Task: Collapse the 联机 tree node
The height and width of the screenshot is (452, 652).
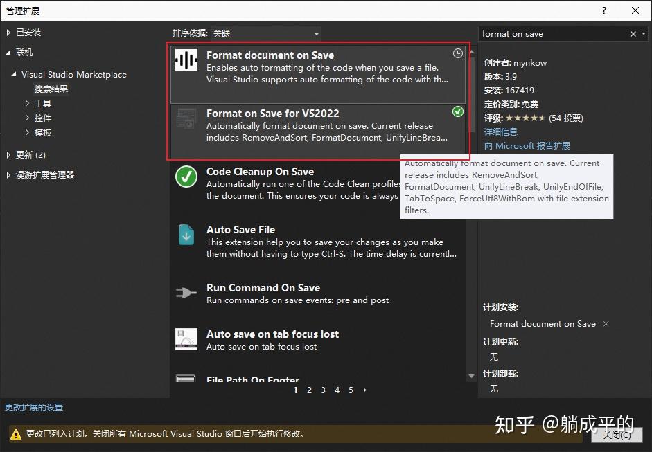Action: coord(8,53)
